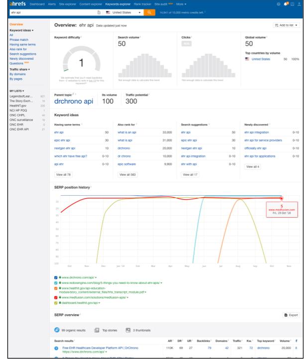Open the Questions sidebar link
Screen dimensions: 306x359
coord(16,63)
